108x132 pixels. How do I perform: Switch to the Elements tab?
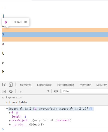coord(26,85)
